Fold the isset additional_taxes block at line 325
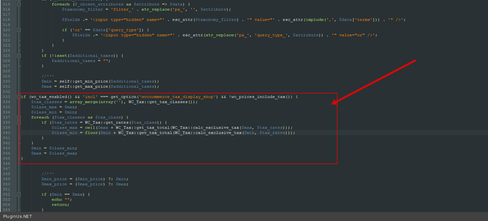Viewport: 488px width, 221px height. pos(19,56)
